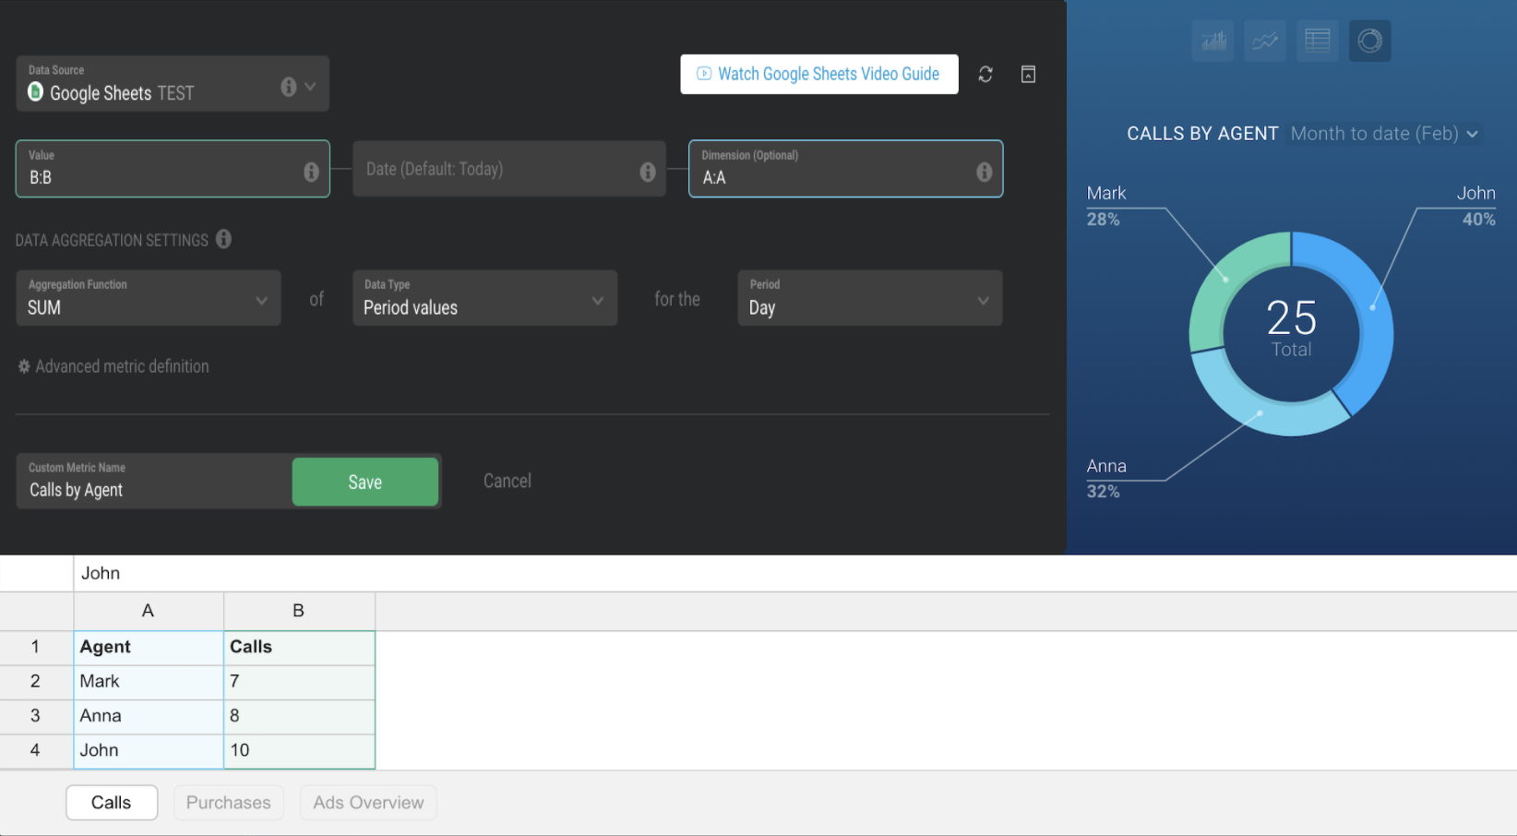Watch Google Sheets Video Guide
The width and height of the screenshot is (1517, 836).
819,74
